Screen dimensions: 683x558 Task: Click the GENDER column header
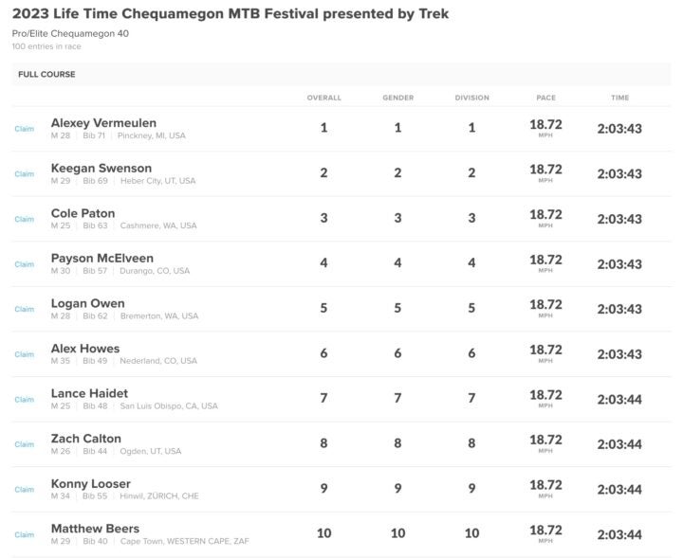(x=398, y=98)
